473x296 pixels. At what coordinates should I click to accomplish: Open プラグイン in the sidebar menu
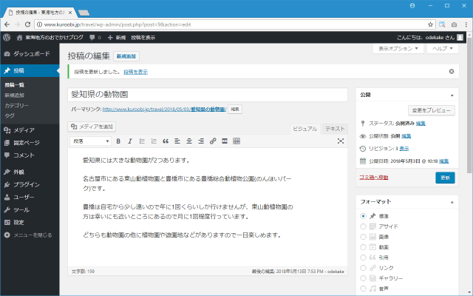tap(26, 184)
